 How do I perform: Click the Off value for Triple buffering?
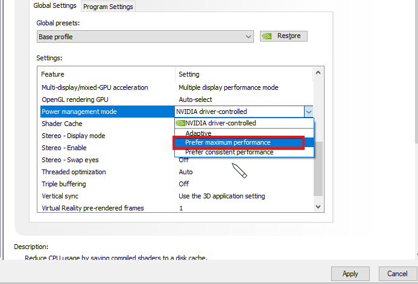(x=184, y=184)
